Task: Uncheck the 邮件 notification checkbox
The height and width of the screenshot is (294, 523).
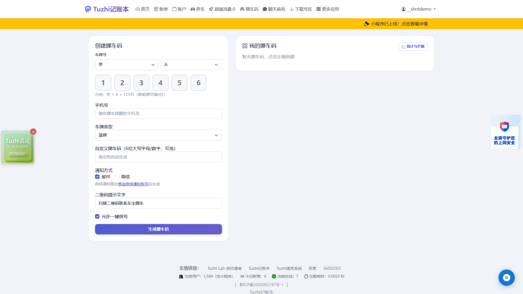Action: (97, 177)
